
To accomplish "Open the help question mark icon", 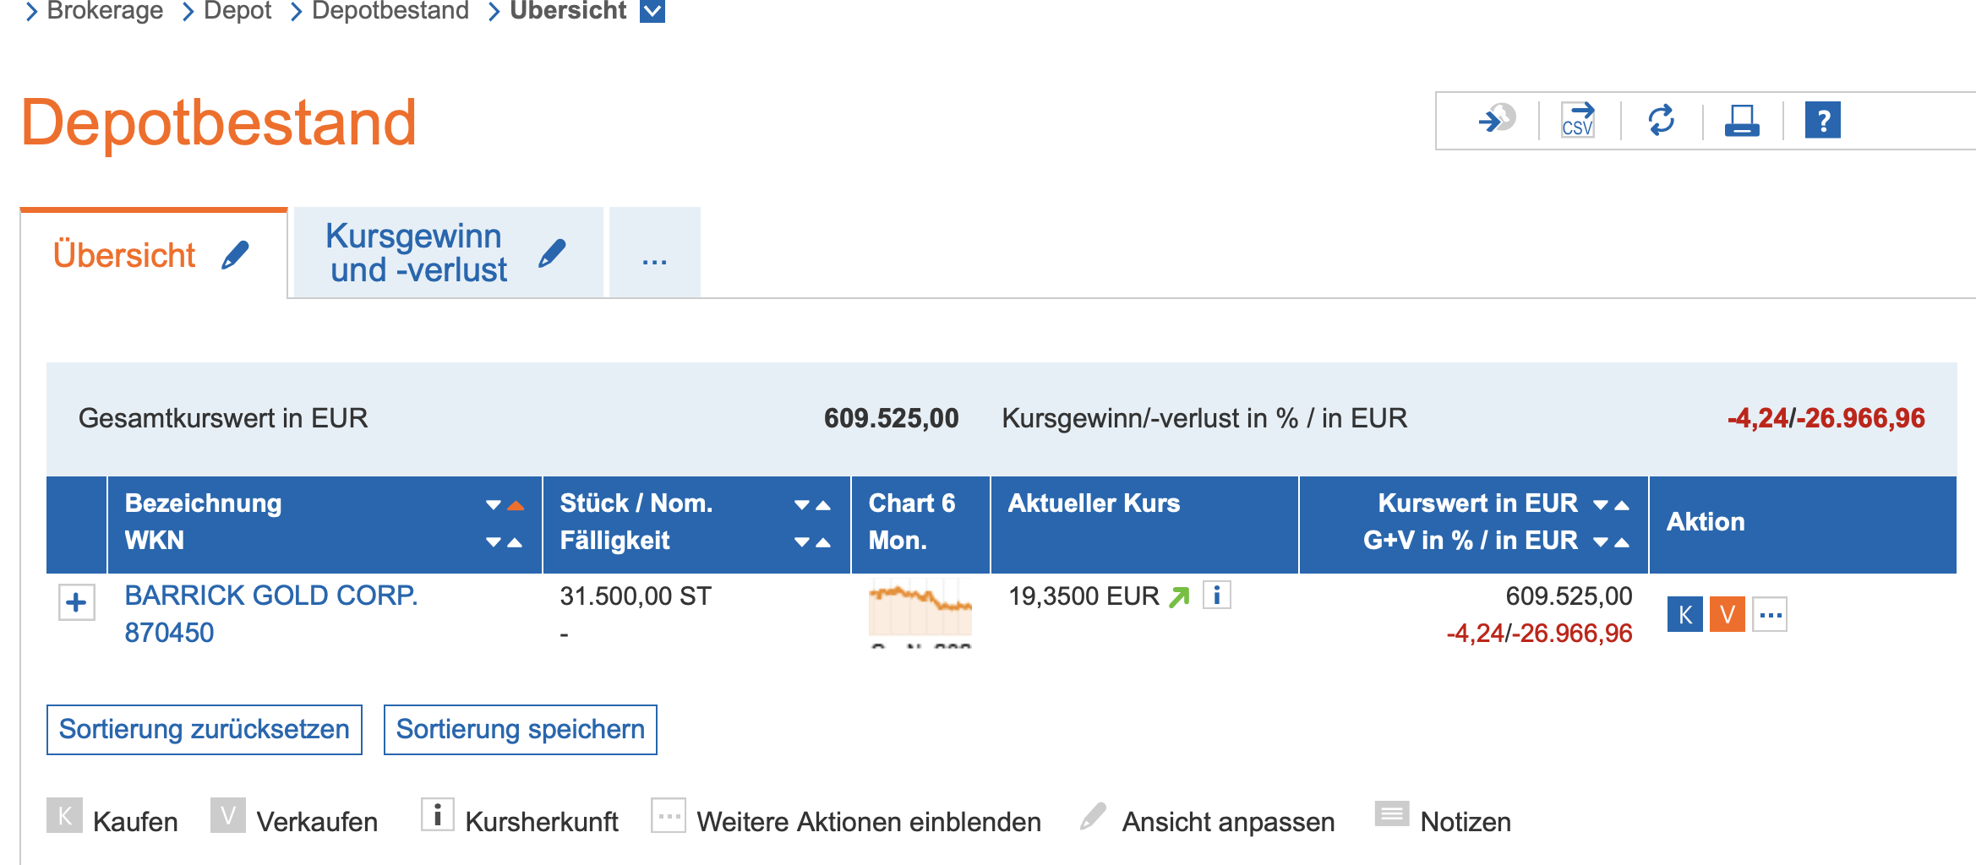I will click(x=1822, y=120).
